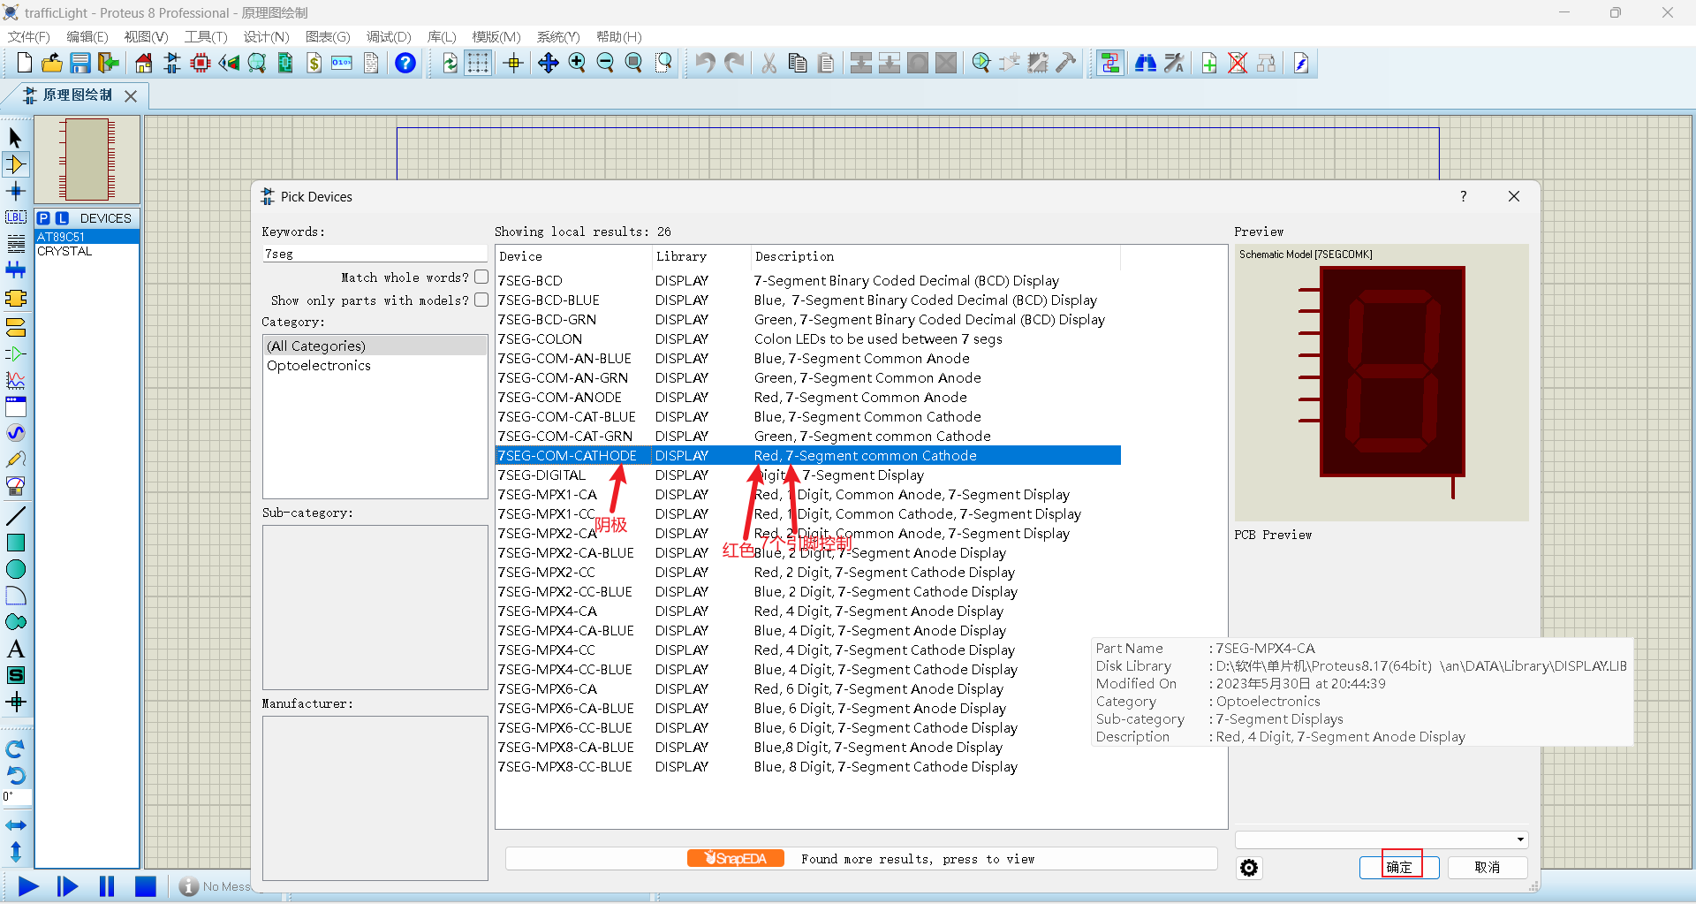Select the Selection mode arrow tool
The image size is (1696, 904).
coord(16,138)
